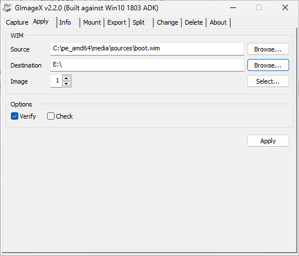Click into the Destination path field
The width and height of the screenshot is (299, 256).
(147, 65)
